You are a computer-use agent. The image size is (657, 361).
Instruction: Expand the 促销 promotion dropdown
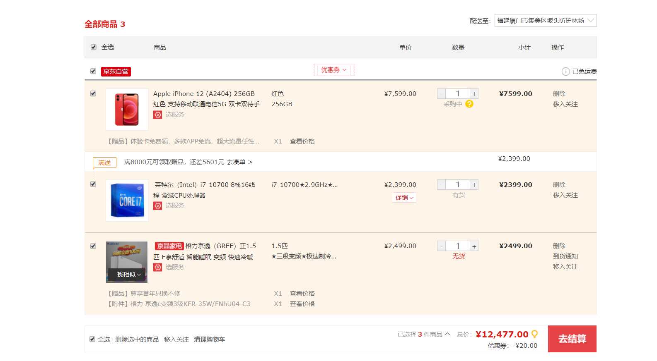click(404, 198)
